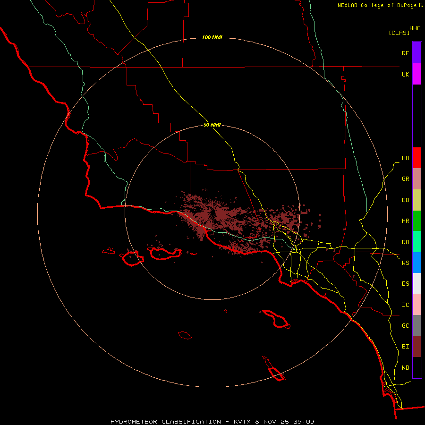Click the ND legend label
425x425 pixels.
(405, 368)
